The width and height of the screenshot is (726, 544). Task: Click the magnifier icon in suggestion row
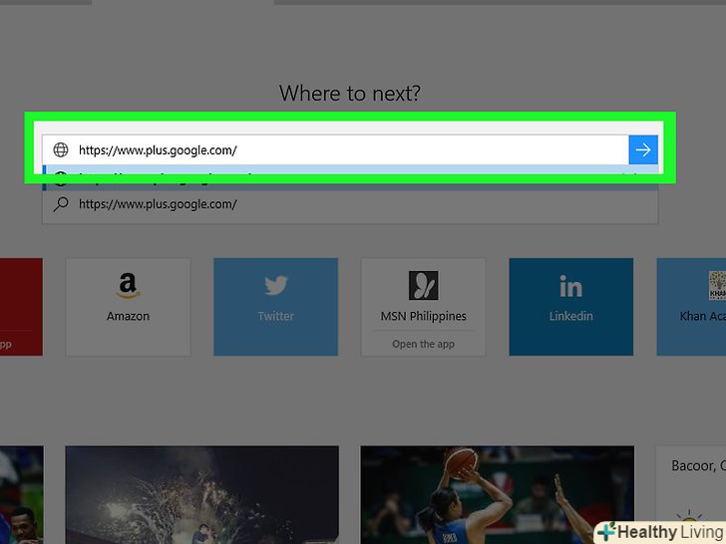pos(61,204)
